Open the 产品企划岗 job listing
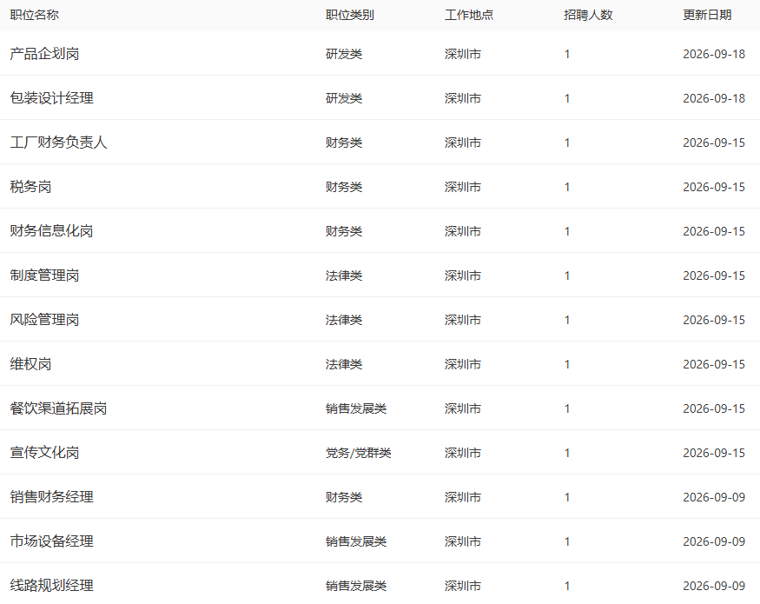Image resolution: width=760 pixels, height=604 pixels. 44,53
